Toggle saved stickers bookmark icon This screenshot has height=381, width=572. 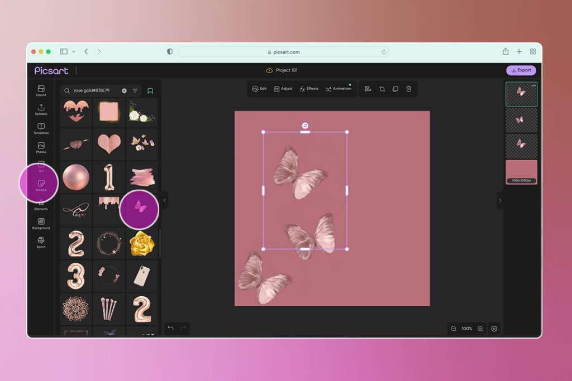(x=150, y=90)
